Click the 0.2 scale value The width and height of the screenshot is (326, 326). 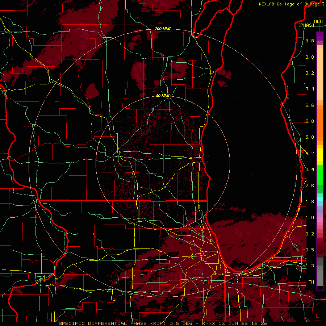click(x=310, y=234)
